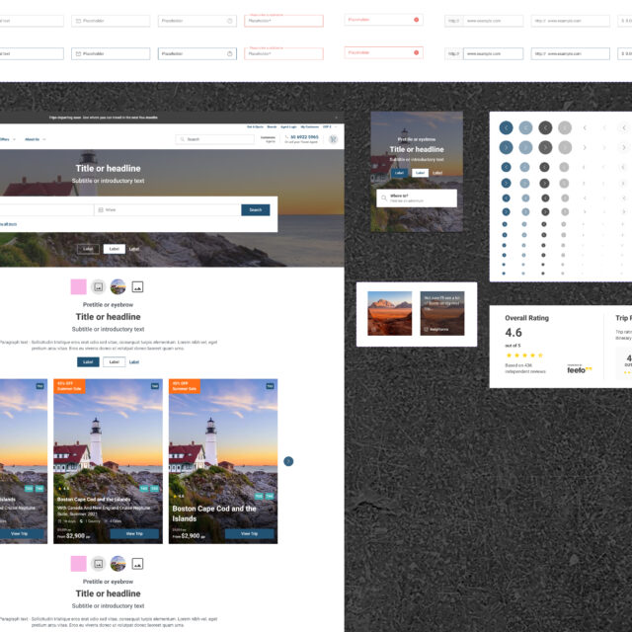Click the red-outlined 'Placeholder*' field in top row
632x632 pixels.
(283, 21)
